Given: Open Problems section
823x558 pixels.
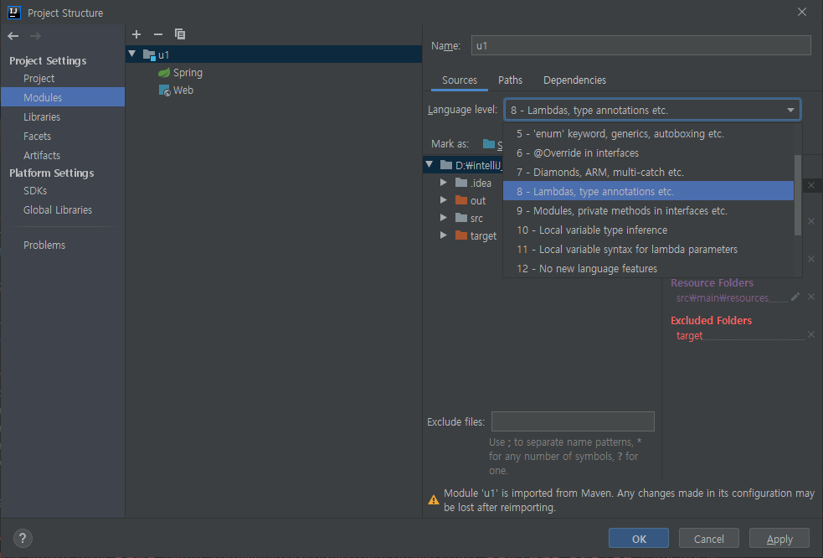Looking at the screenshot, I should [x=44, y=245].
